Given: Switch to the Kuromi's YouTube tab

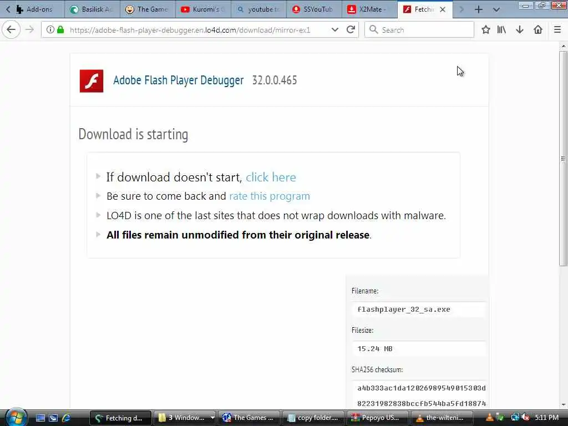Looking at the screenshot, I should tap(203, 9).
